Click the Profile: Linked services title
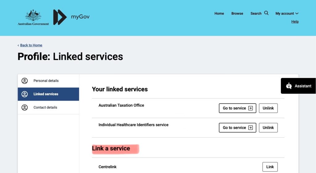The width and height of the screenshot is (316, 173). (70, 56)
